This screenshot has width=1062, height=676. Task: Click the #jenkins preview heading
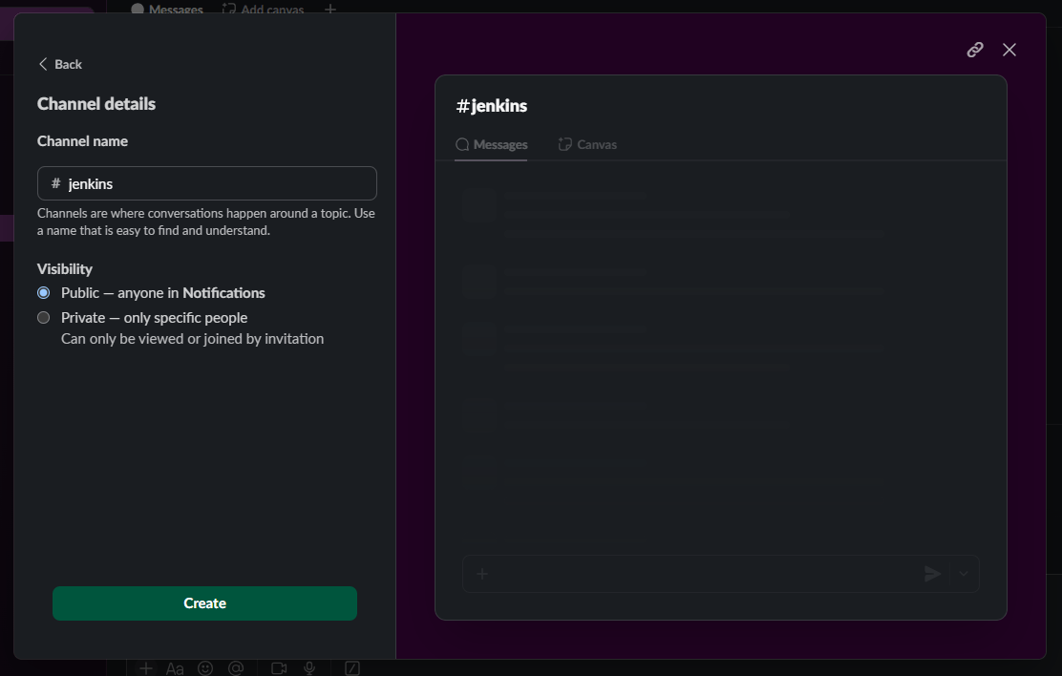(492, 106)
